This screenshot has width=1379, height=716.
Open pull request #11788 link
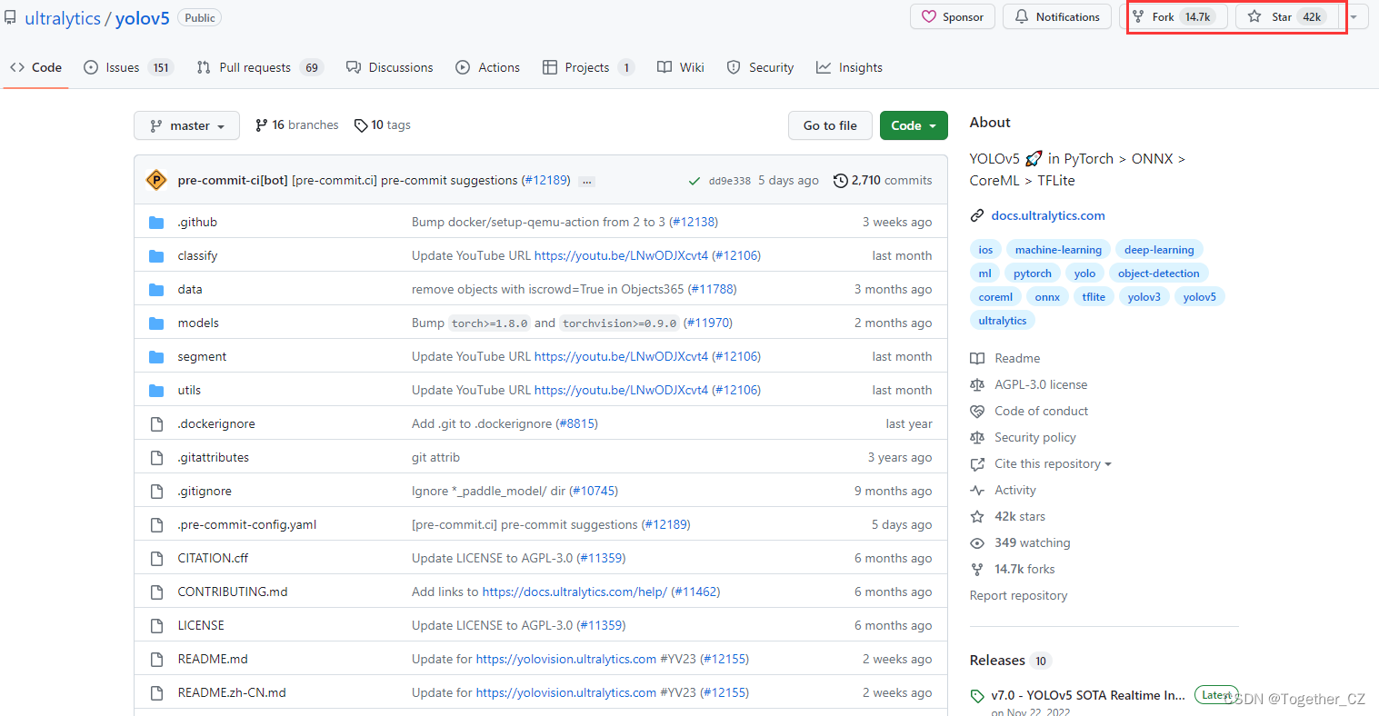[x=712, y=290]
